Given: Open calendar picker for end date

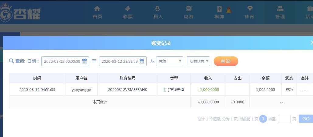Looking at the screenshot, I should coord(142,61).
